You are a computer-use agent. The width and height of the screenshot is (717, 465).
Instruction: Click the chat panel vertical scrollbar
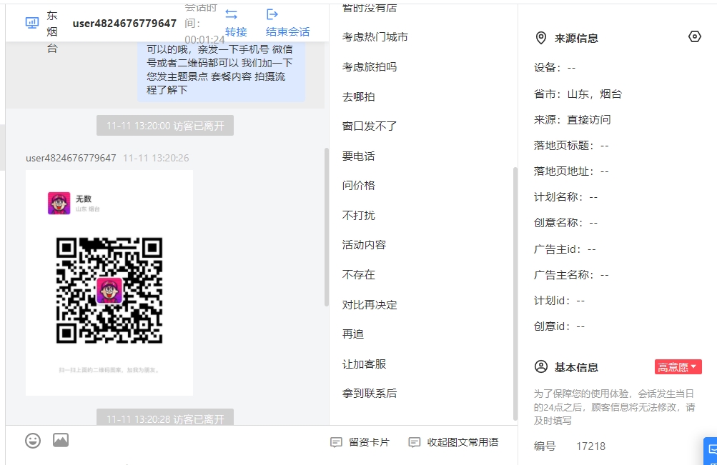327,227
